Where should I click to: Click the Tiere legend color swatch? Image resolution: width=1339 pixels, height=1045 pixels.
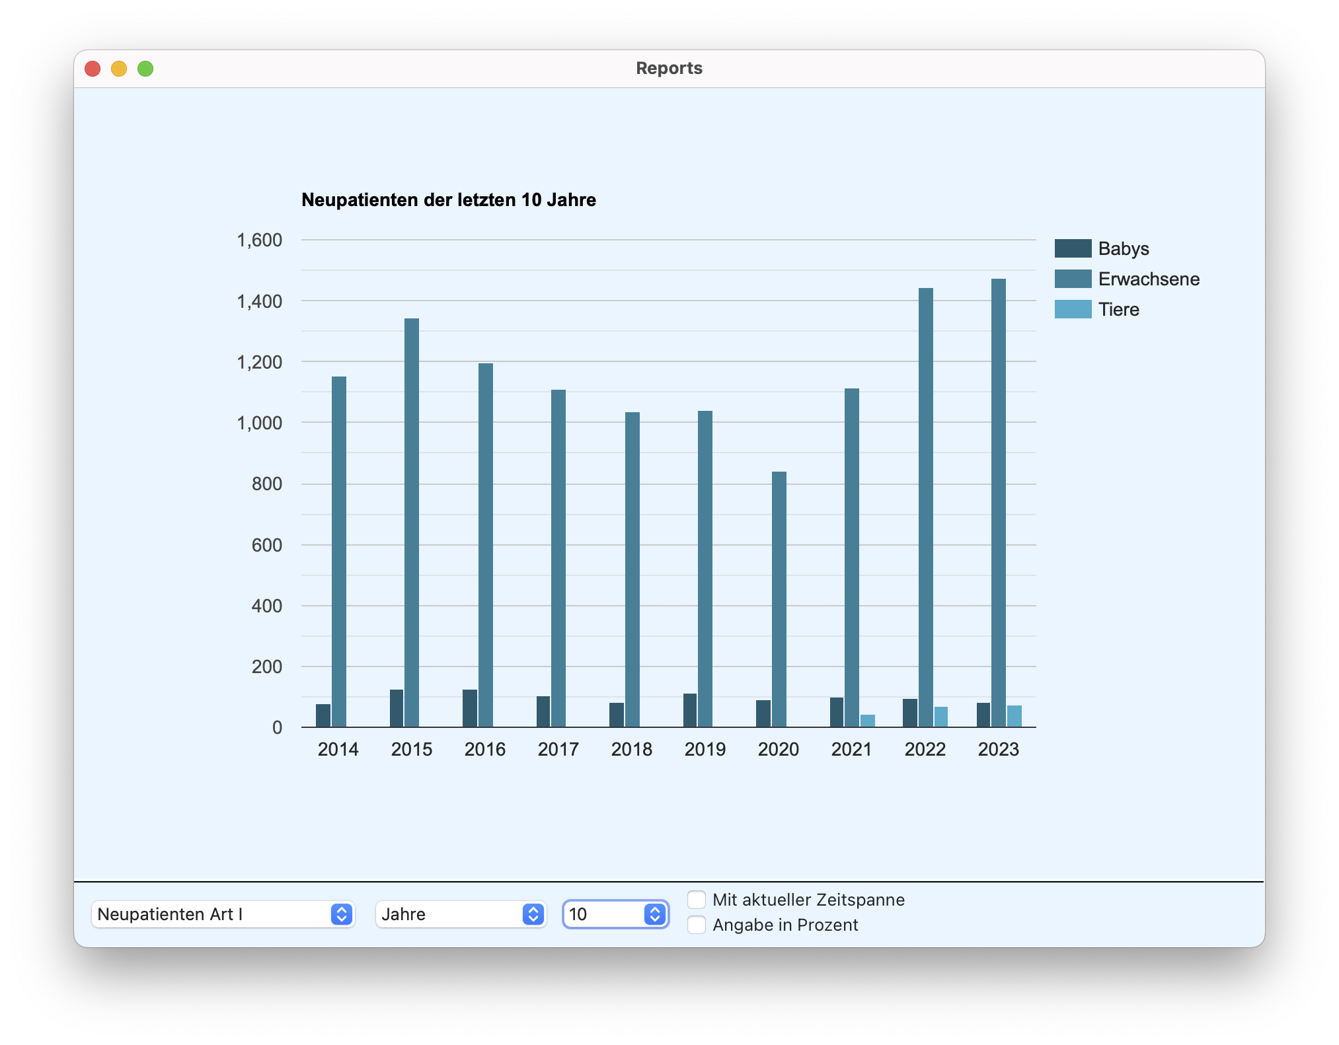point(1073,309)
